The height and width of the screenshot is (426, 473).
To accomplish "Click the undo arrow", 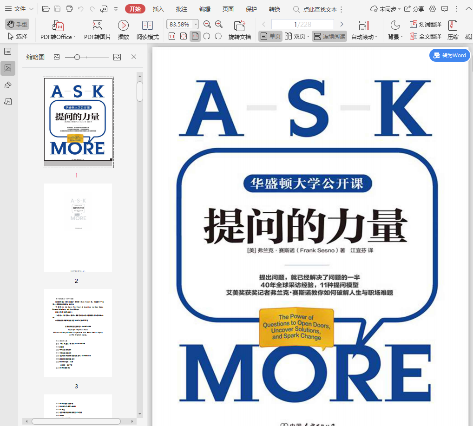I will [x=80, y=9].
